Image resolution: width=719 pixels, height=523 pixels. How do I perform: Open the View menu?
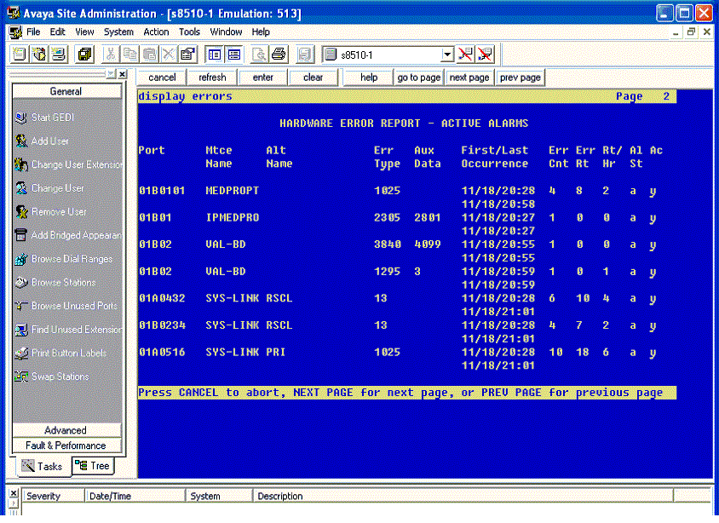click(x=84, y=32)
